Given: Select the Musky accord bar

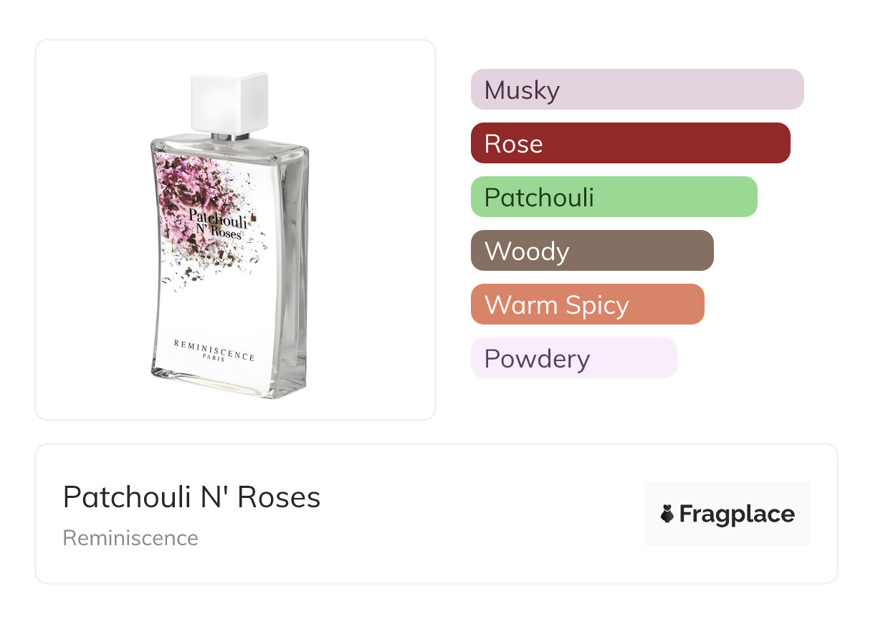Looking at the screenshot, I should point(636,90).
